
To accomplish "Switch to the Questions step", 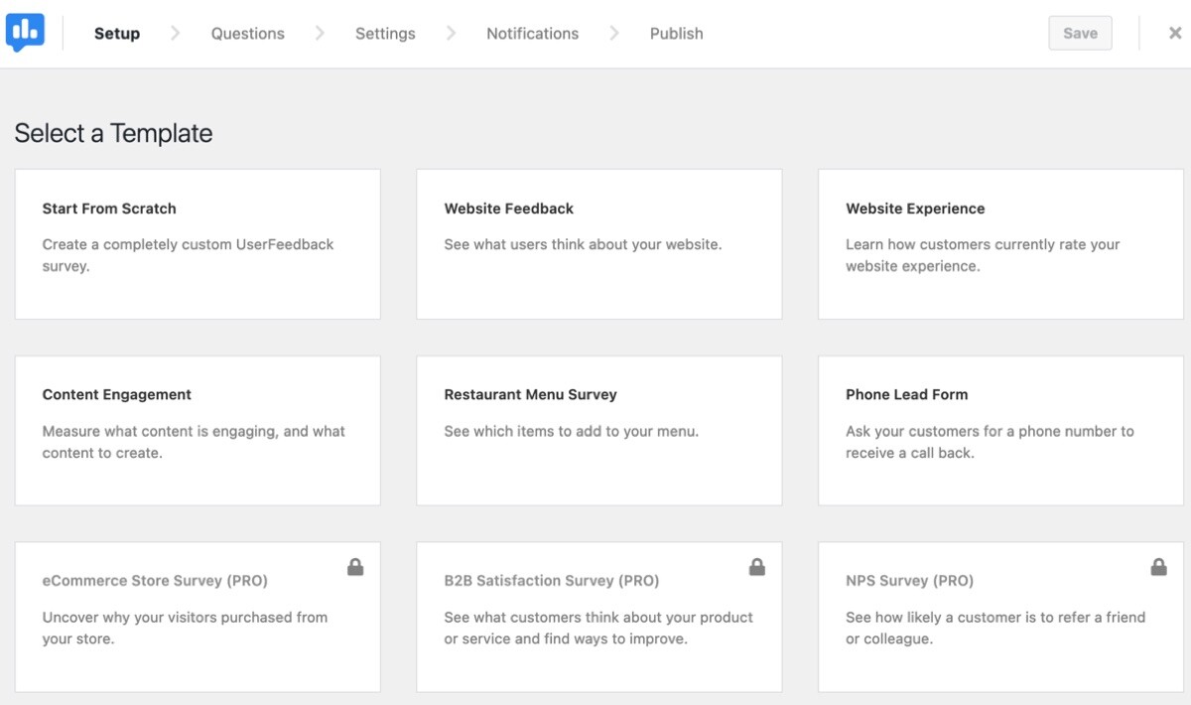I will [247, 33].
